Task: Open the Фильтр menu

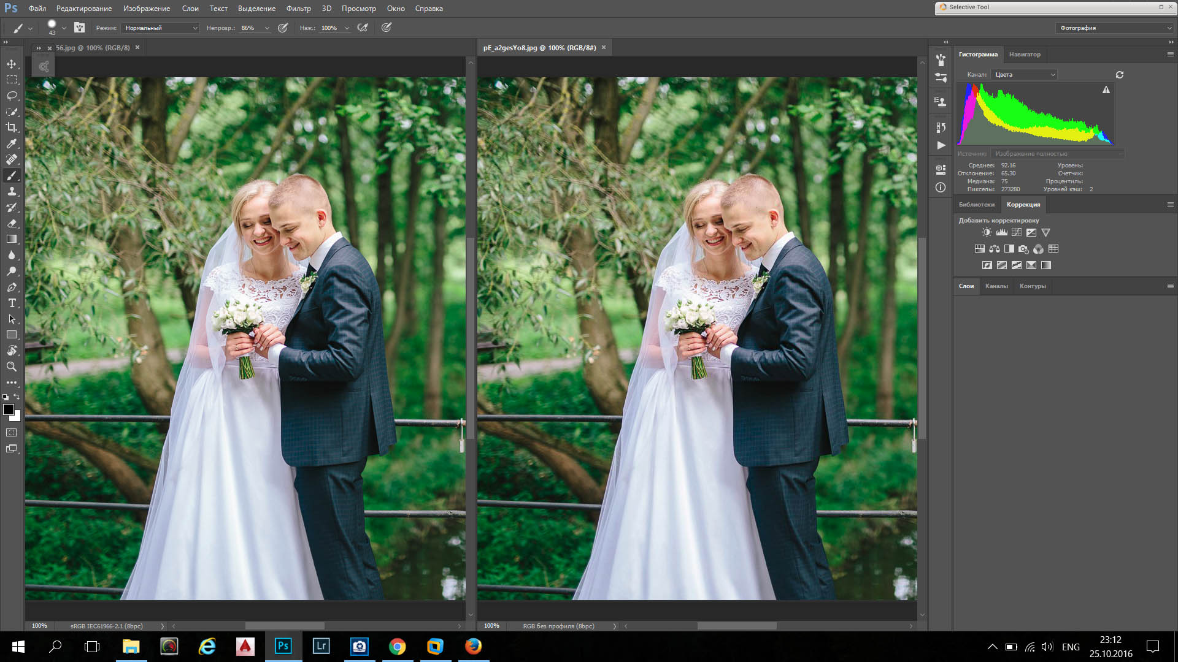Action: pos(298,9)
